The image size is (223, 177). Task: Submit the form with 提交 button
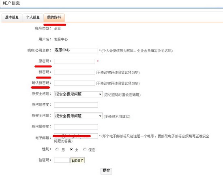point(106,171)
